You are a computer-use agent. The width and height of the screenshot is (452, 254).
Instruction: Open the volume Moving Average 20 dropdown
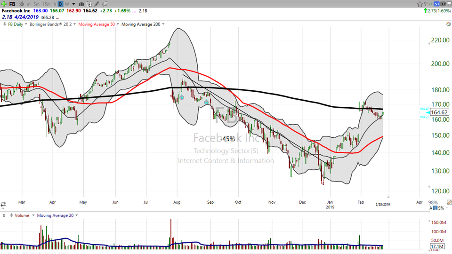pos(76,215)
